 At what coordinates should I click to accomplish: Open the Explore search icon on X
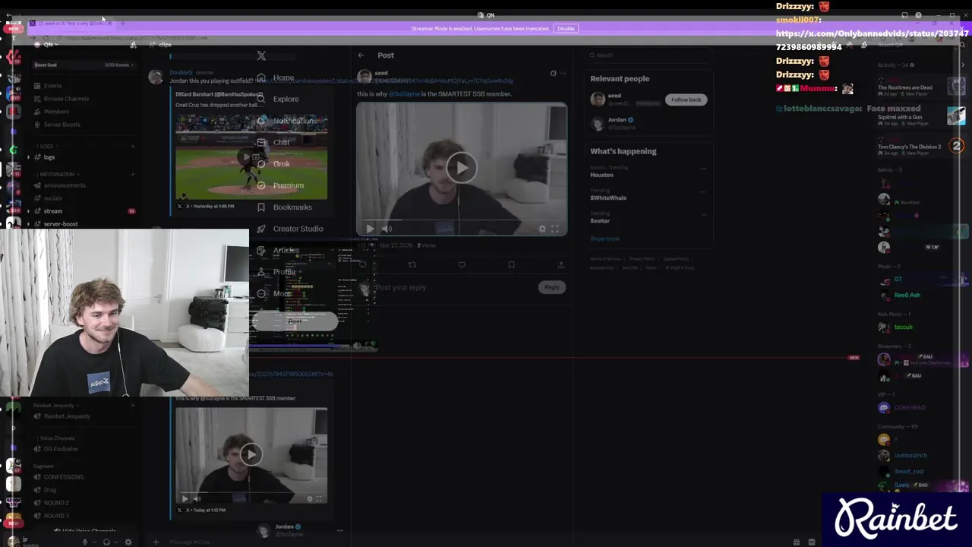(x=261, y=99)
